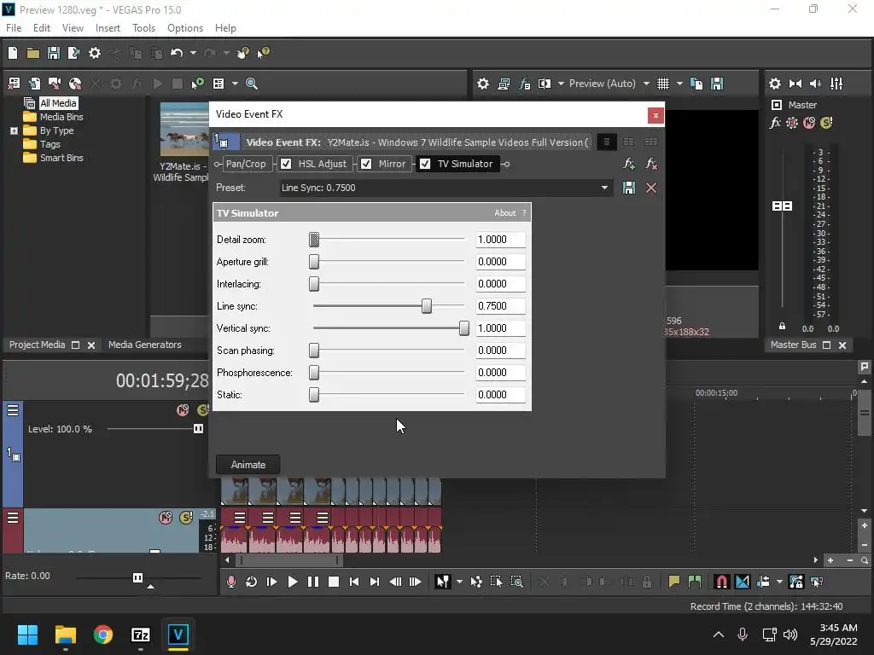Copy preview snapshot to clipboard
This screenshot has width=874, height=655.
tap(696, 84)
